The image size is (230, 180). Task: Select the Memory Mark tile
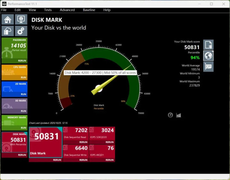(x=14, y=120)
